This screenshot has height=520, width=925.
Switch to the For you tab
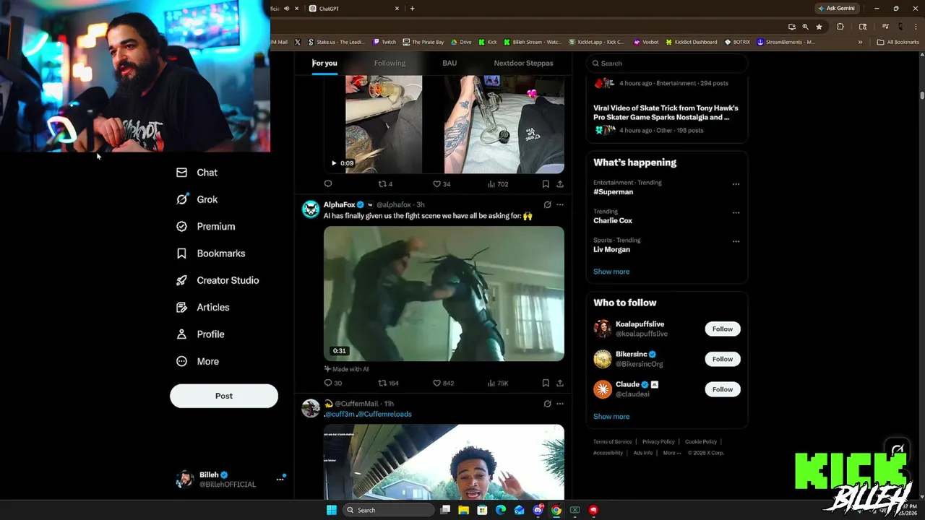coord(324,63)
